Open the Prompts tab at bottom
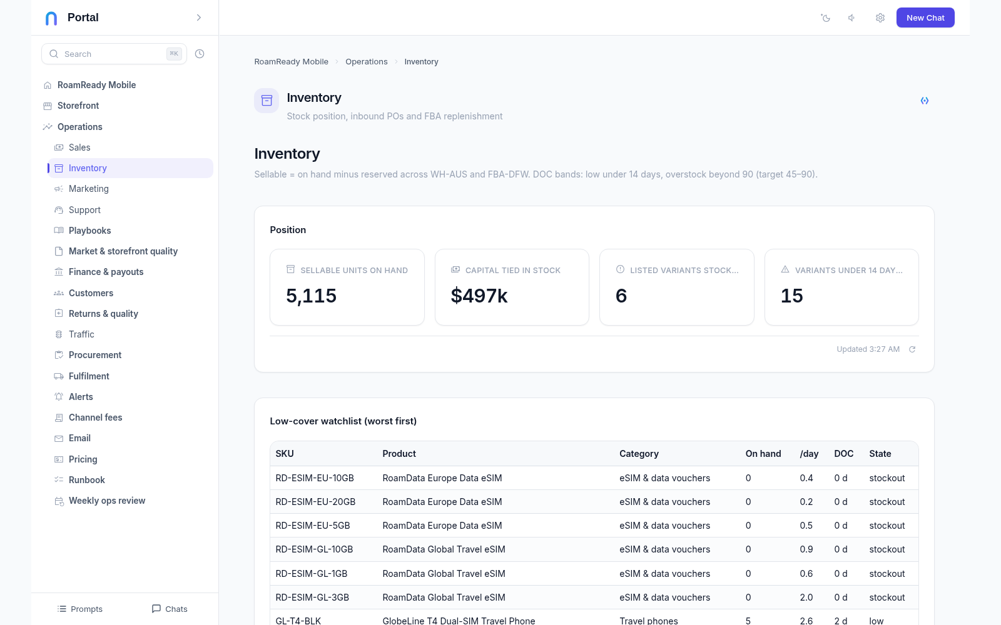This screenshot has height=625, width=1001. tap(79, 609)
